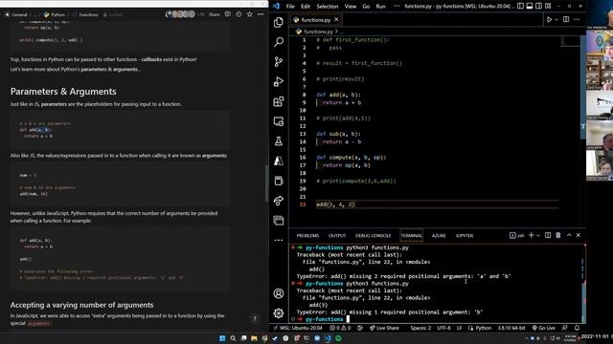Viewport: 613px width, 344px height.
Task: Click the WSL: Ubuntu-20.04 remote indicator
Action: [x=298, y=328]
